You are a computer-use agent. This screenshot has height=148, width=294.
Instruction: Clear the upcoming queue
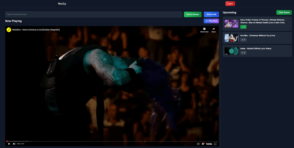coord(284,13)
